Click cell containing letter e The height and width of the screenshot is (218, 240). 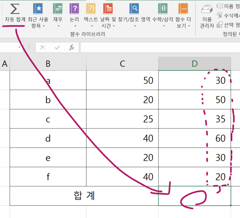pos(48,158)
